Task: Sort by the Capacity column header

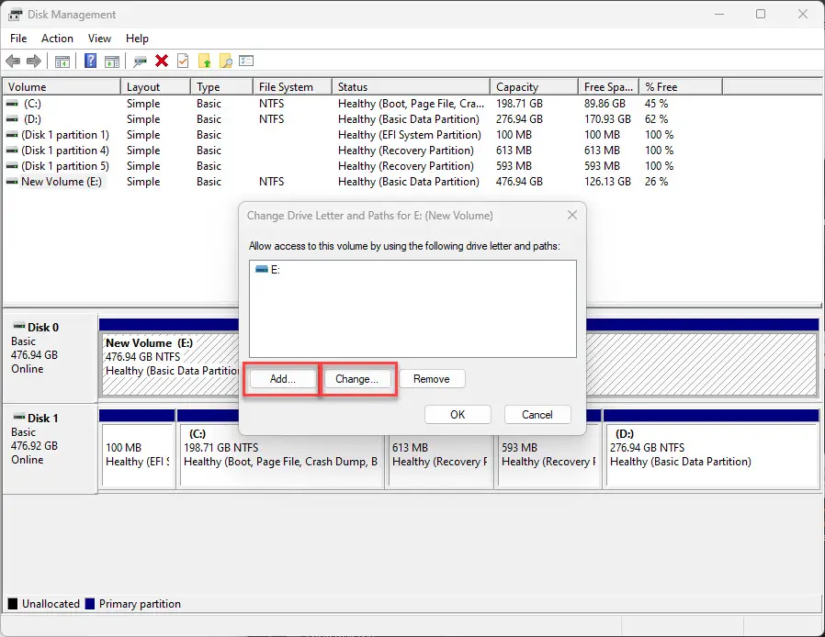Action: tap(517, 87)
